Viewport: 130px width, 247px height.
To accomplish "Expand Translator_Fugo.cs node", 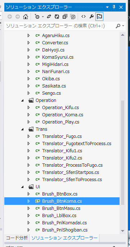I will [x=28, y=136].
